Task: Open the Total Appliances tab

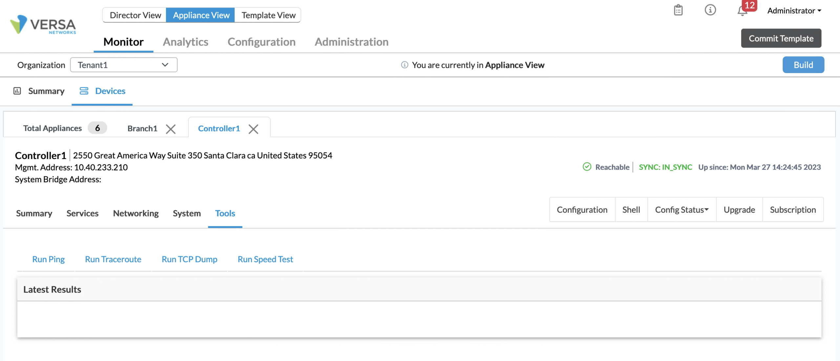Action: (x=52, y=128)
